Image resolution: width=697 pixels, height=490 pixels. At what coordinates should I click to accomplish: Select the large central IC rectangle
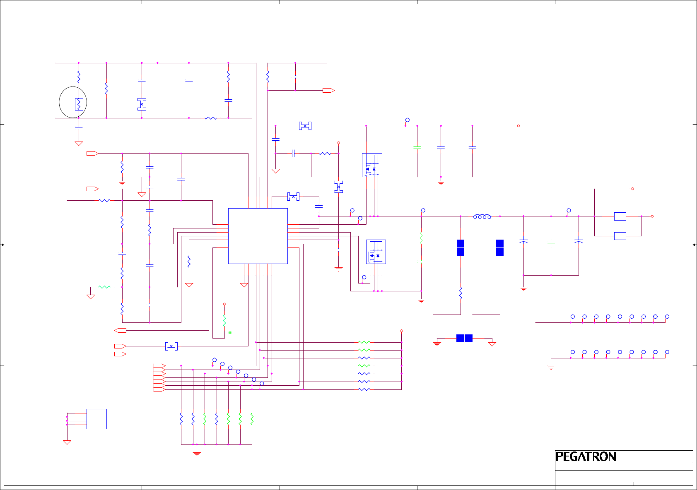(258, 236)
